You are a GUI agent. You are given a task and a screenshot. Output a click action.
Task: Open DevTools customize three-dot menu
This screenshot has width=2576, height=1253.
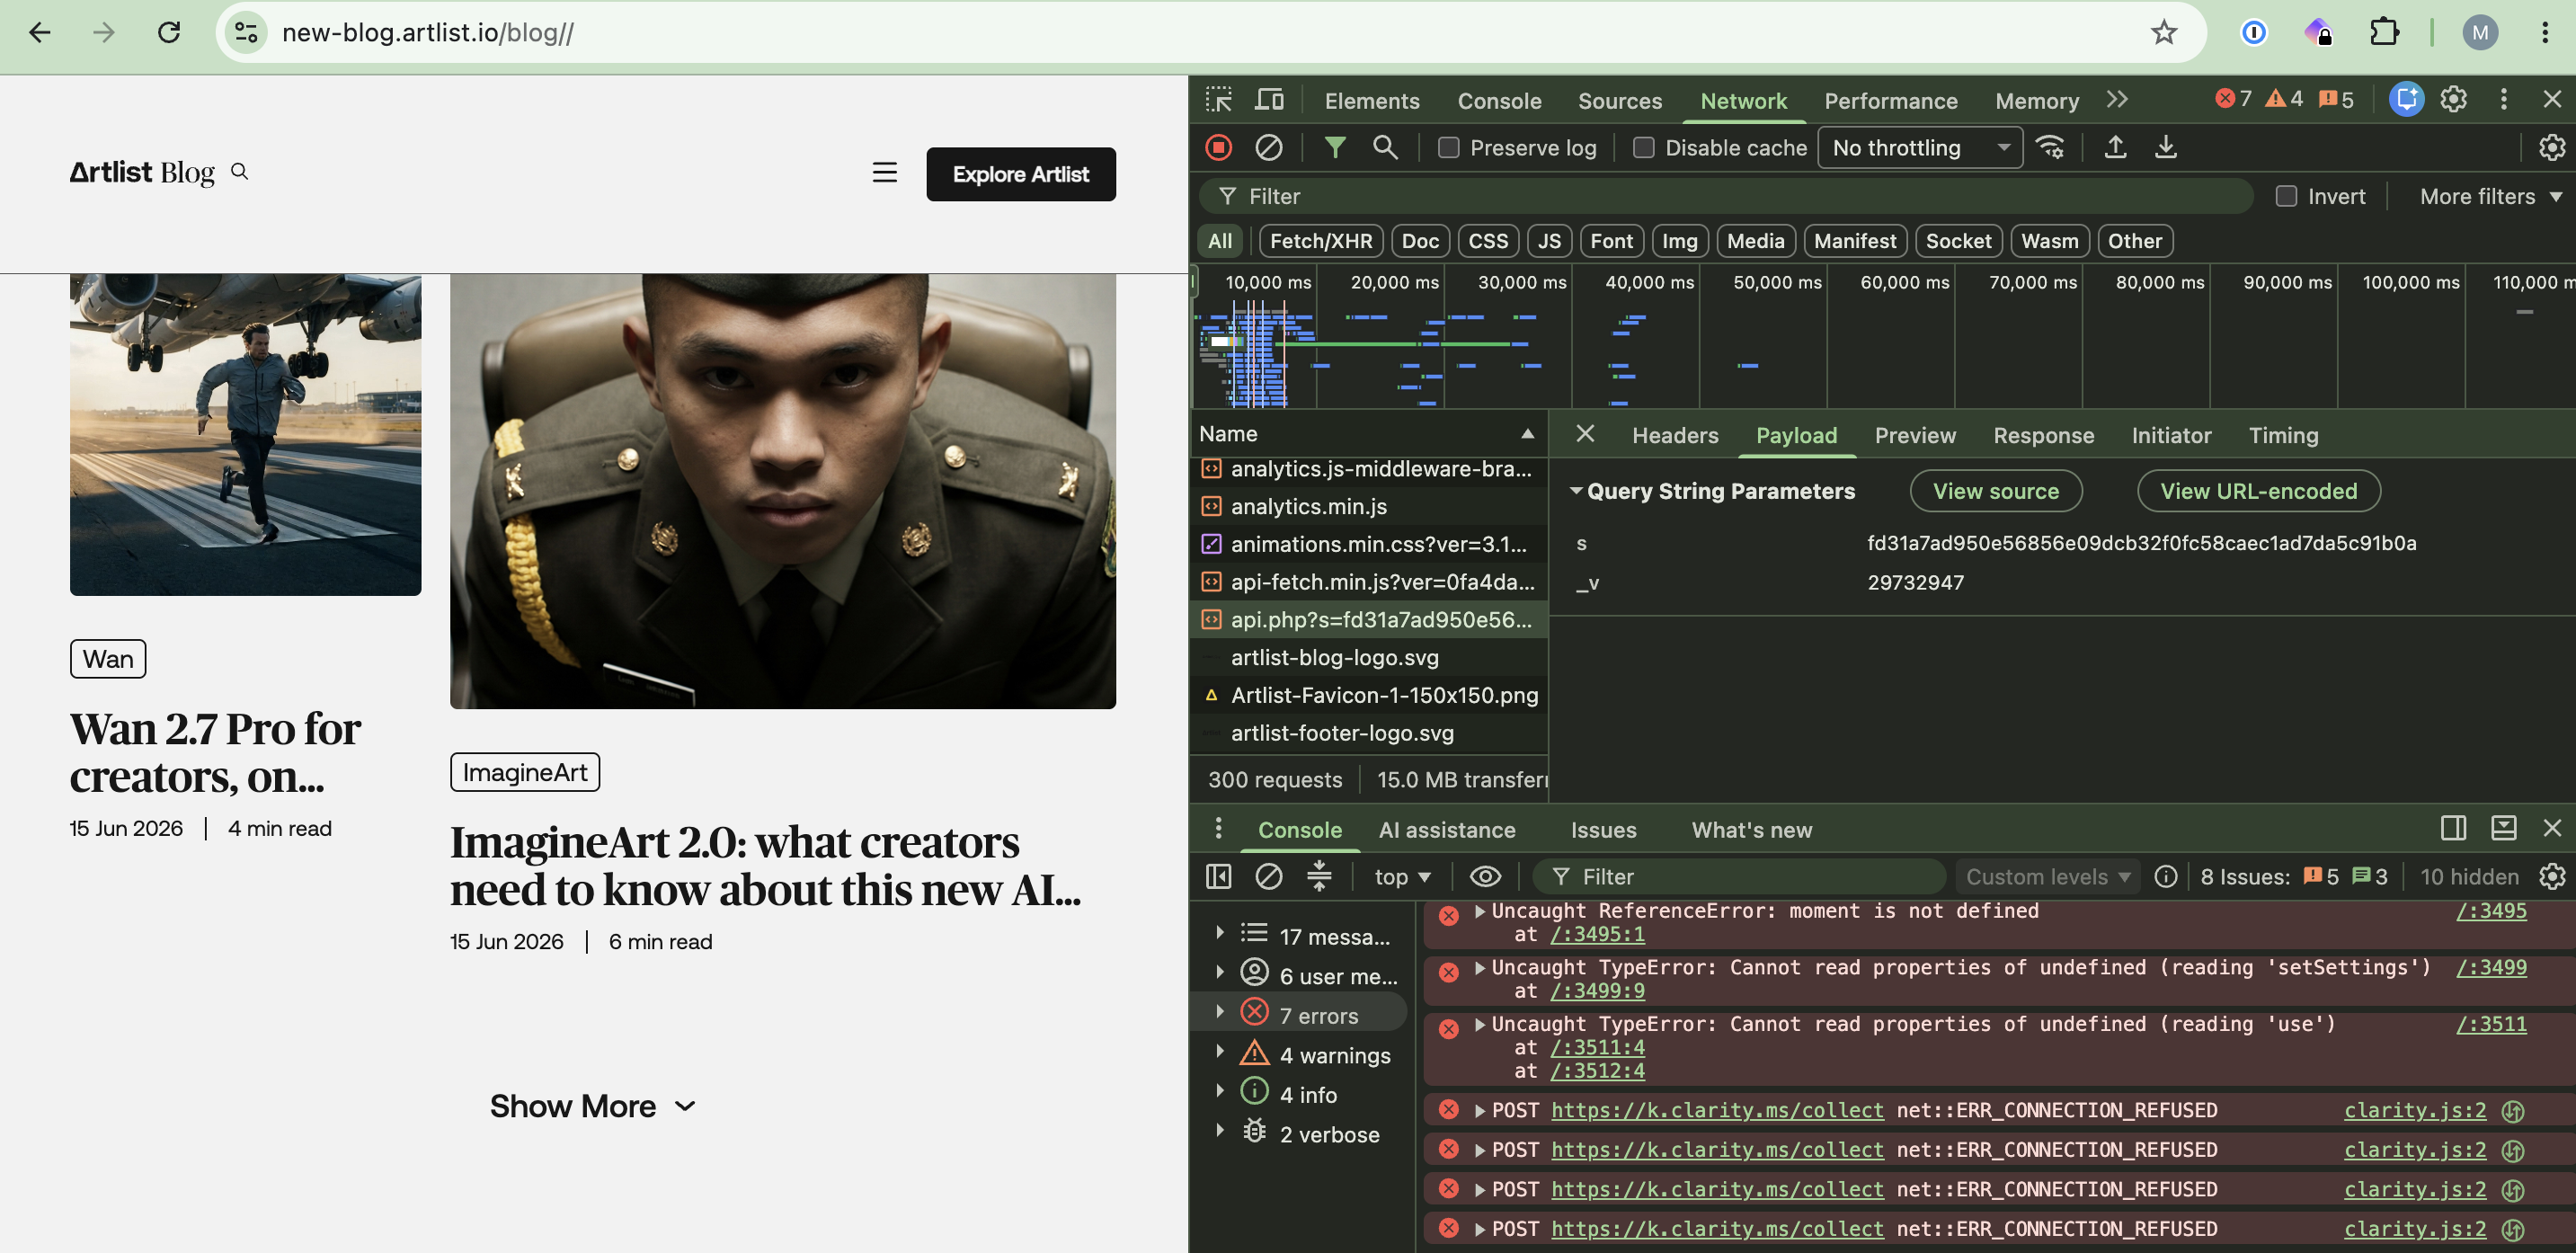point(2503,100)
